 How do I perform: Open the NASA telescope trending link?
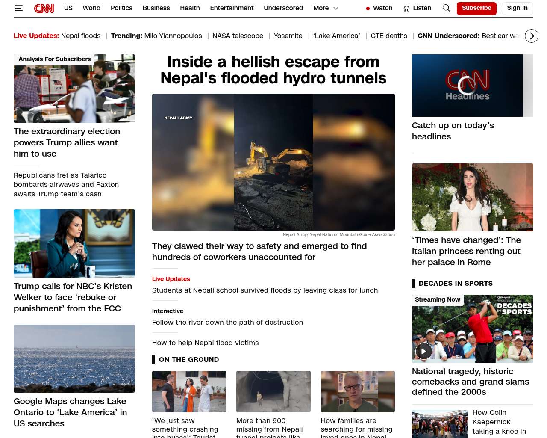click(x=238, y=36)
